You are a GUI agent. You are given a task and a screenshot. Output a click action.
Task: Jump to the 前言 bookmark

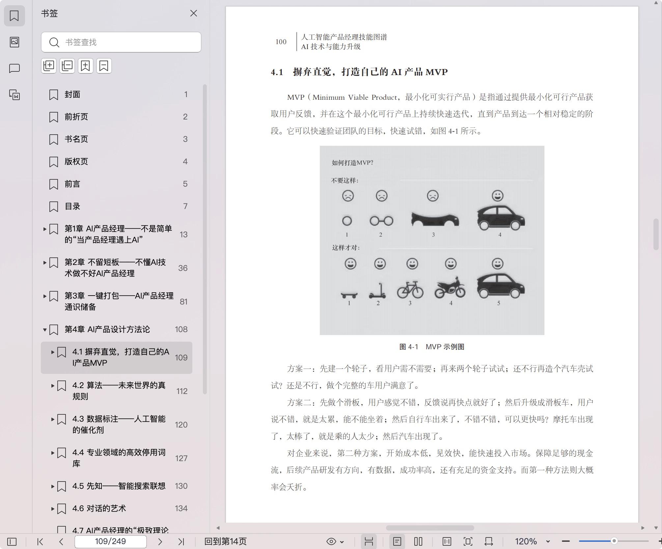(x=117, y=184)
